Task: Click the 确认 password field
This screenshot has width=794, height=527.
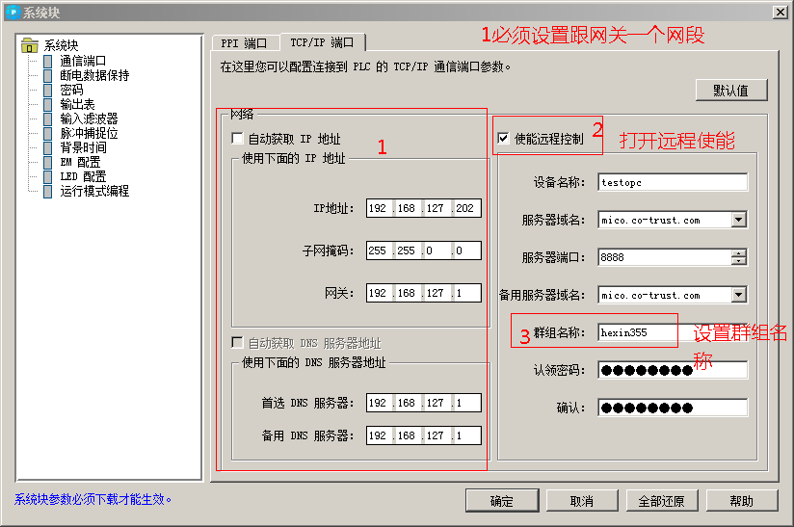Action: pos(673,408)
